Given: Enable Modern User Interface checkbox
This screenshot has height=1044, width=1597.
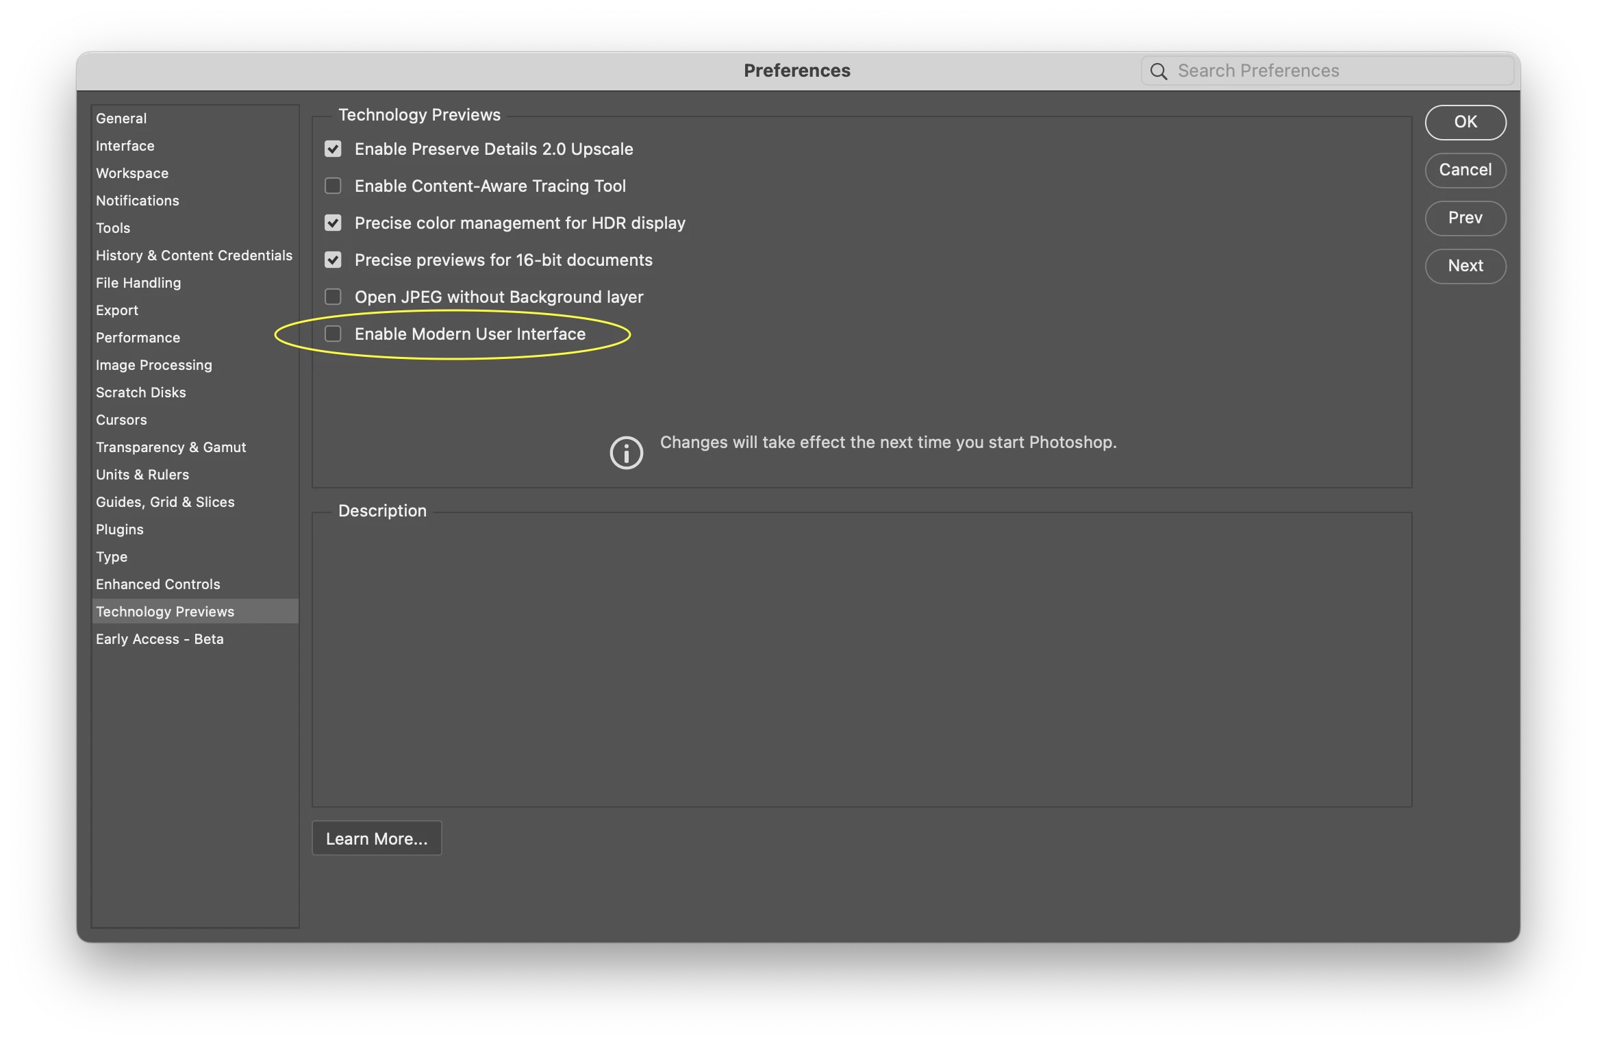Looking at the screenshot, I should pos(333,334).
